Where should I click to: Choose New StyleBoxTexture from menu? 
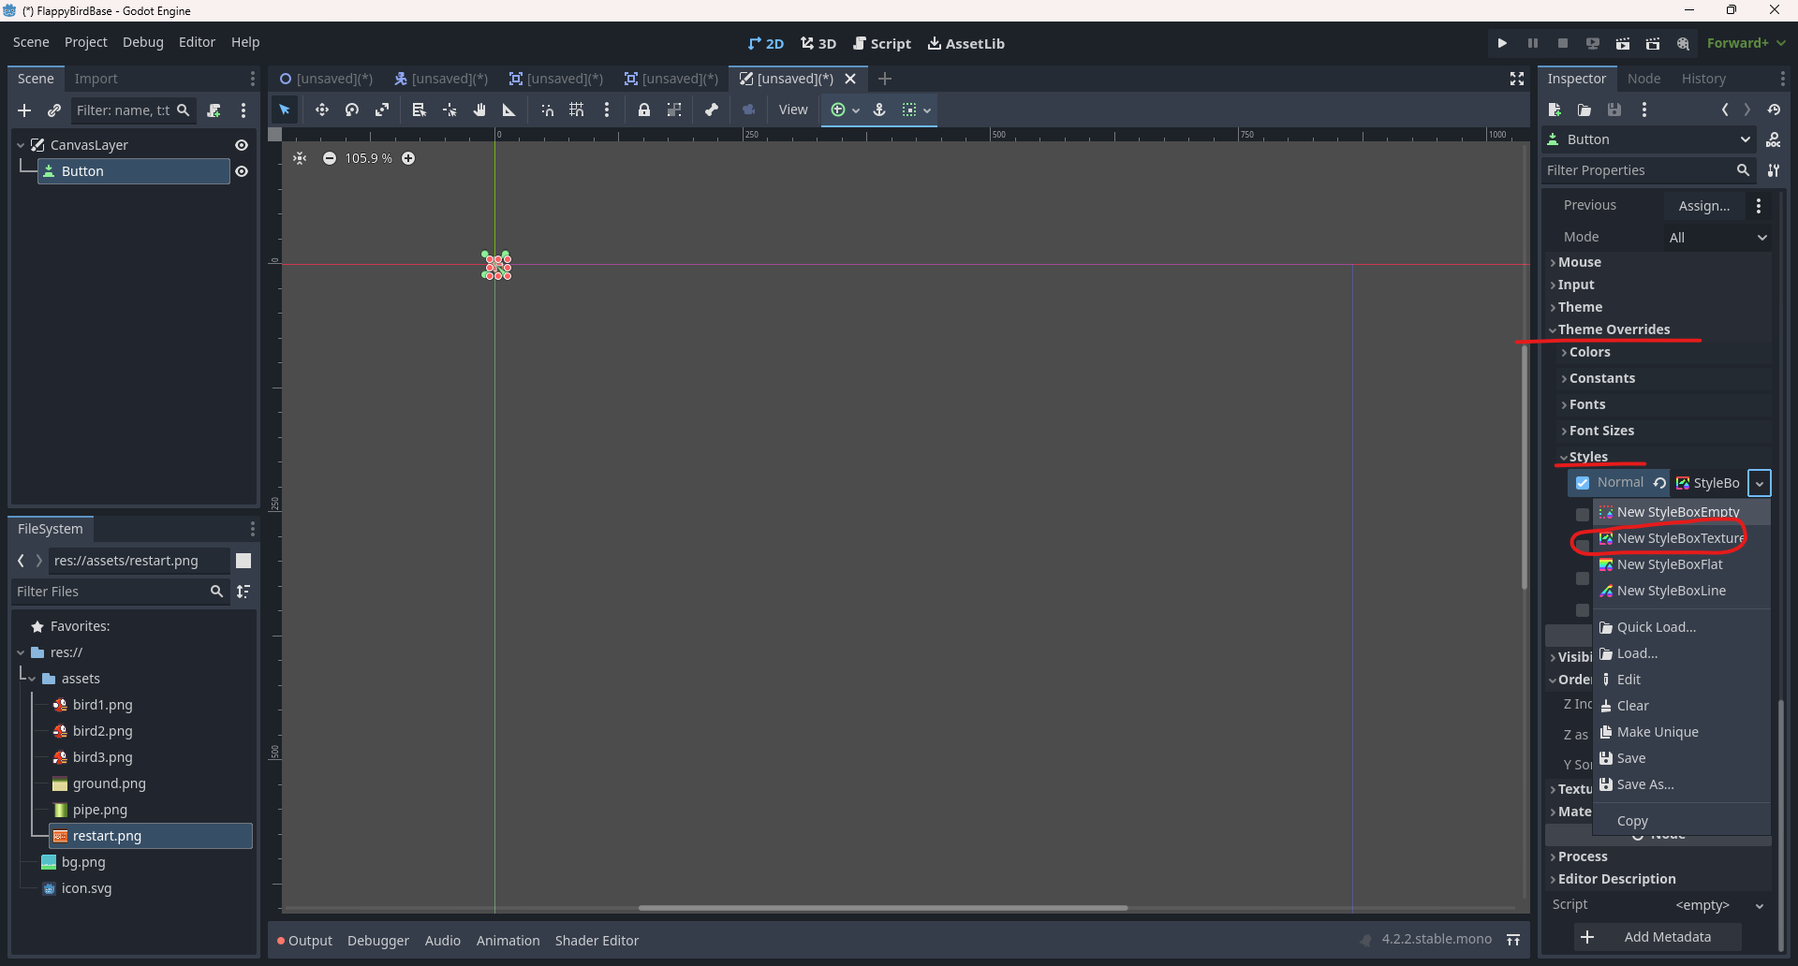tap(1680, 538)
